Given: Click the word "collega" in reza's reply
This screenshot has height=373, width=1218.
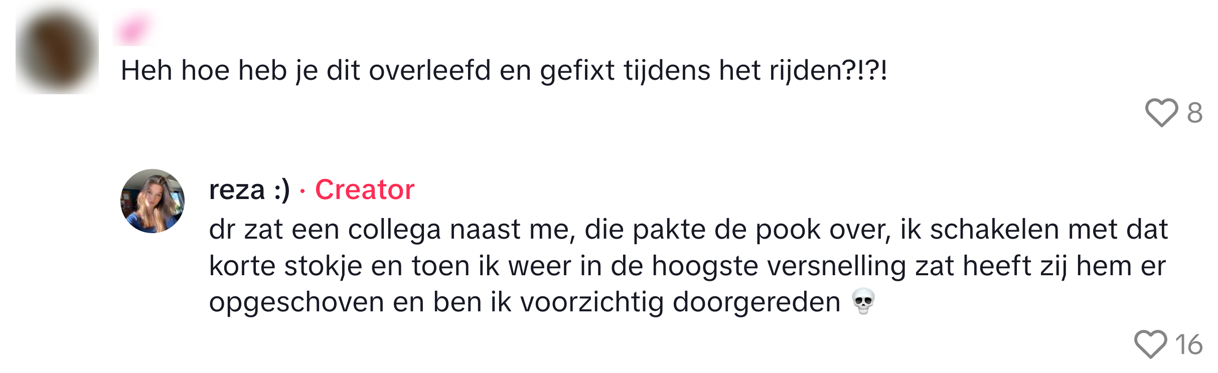Looking at the screenshot, I should pyautogui.click(x=395, y=230).
